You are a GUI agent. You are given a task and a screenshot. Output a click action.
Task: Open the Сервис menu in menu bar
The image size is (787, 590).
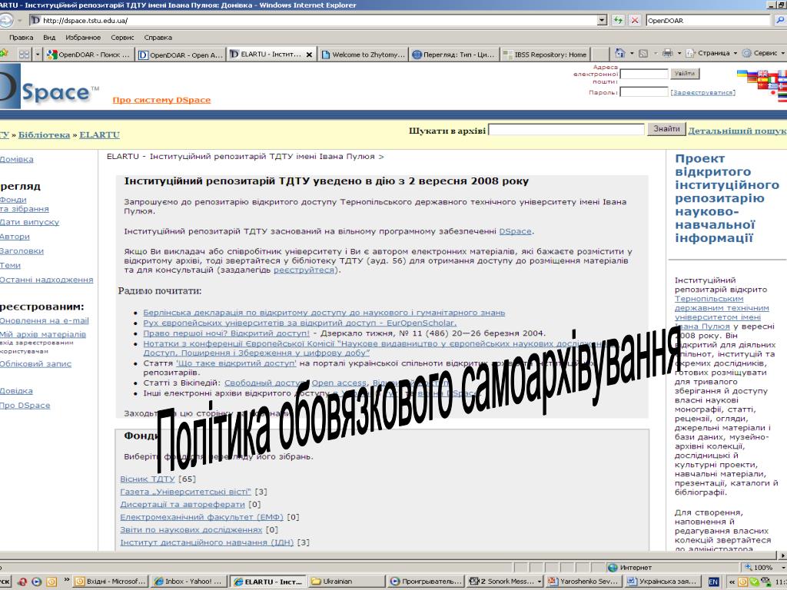pos(122,37)
